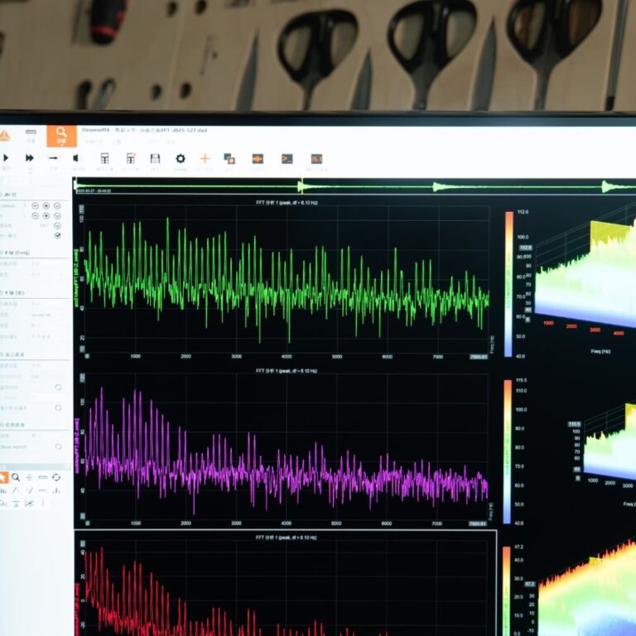The width and height of the screenshot is (636, 636).
Task: Open the second dropdown under X axis
Action: click(x=47, y=275)
